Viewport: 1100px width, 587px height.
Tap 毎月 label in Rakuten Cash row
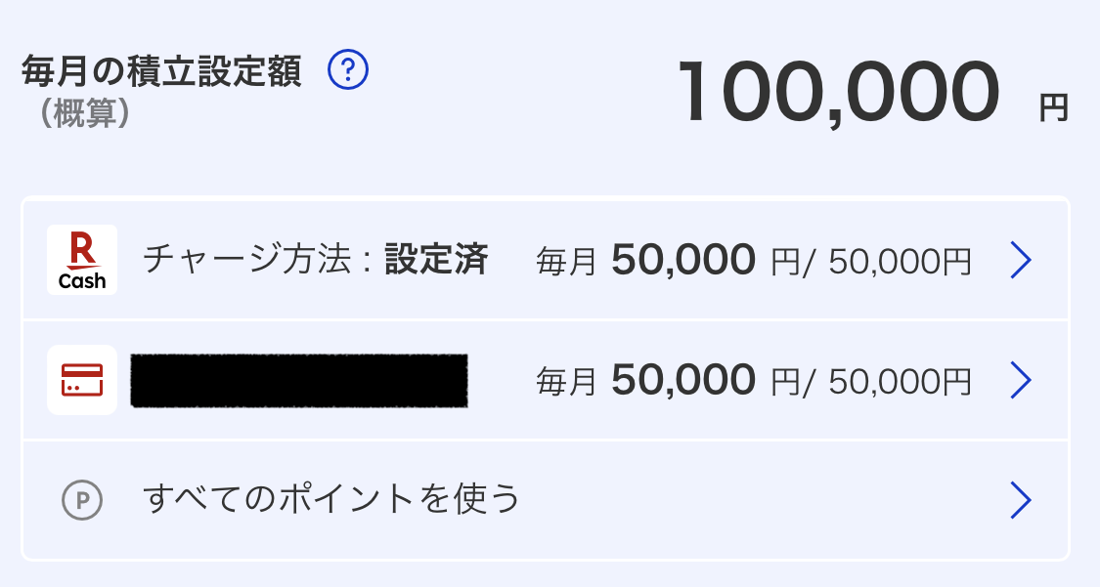point(566,262)
